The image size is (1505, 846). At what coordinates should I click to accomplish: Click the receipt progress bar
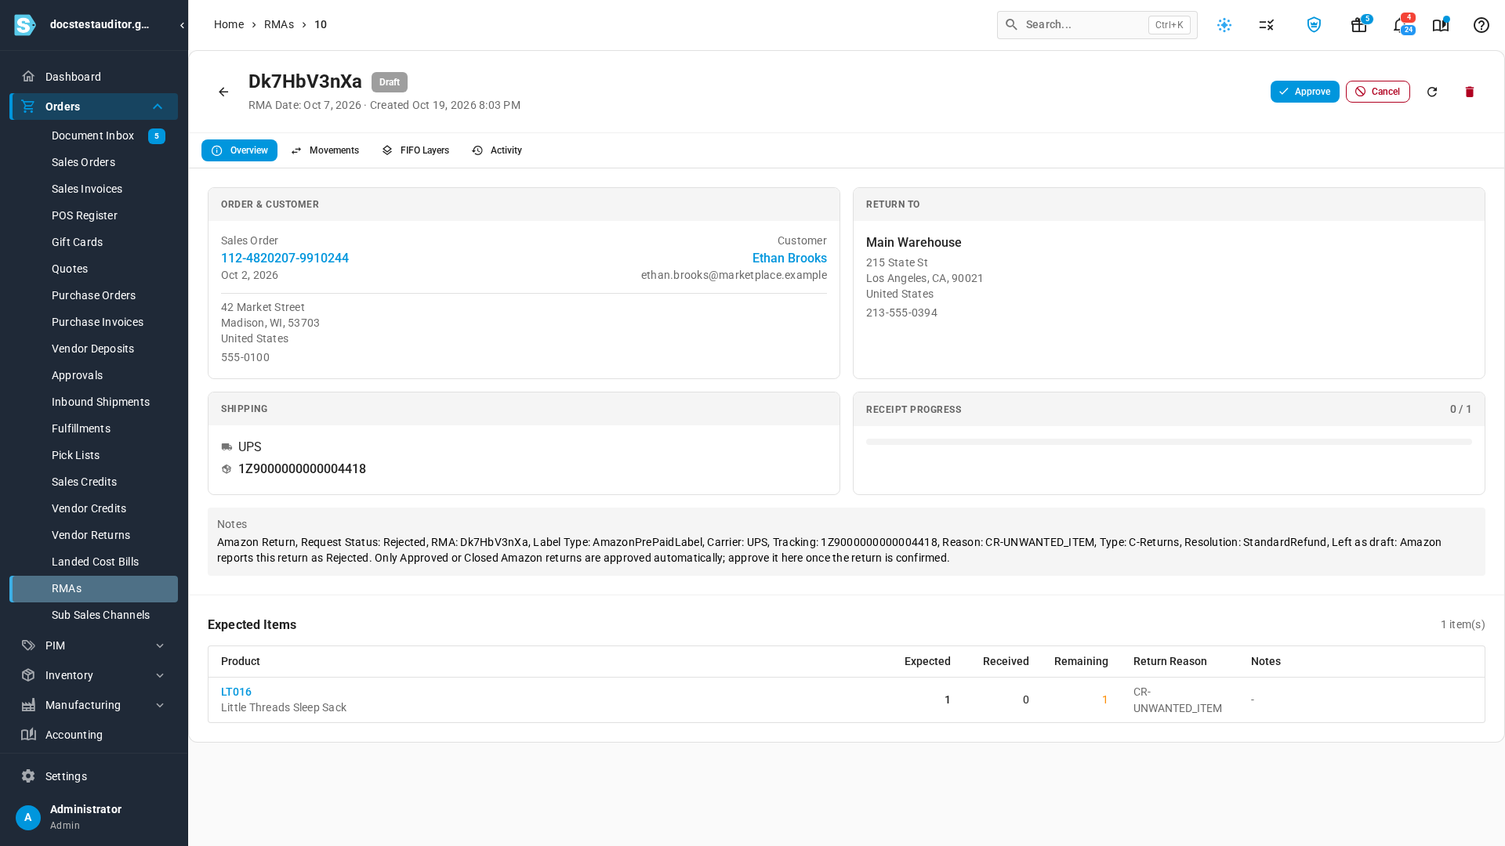(1169, 442)
